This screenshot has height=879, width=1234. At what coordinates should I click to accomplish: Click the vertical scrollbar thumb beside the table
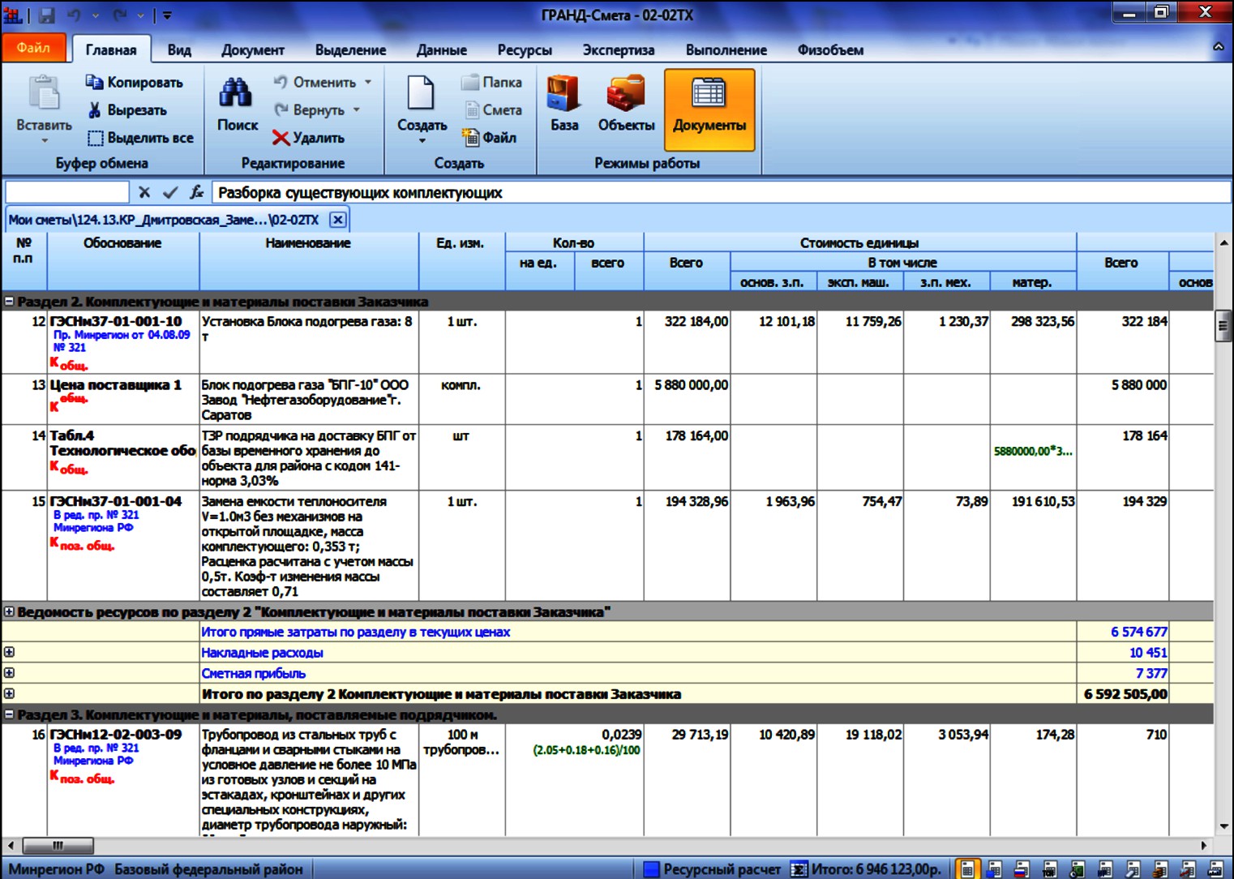coord(1223,326)
